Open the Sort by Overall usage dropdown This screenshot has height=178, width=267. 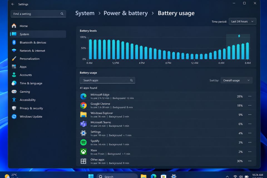click(x=236, y=80)
